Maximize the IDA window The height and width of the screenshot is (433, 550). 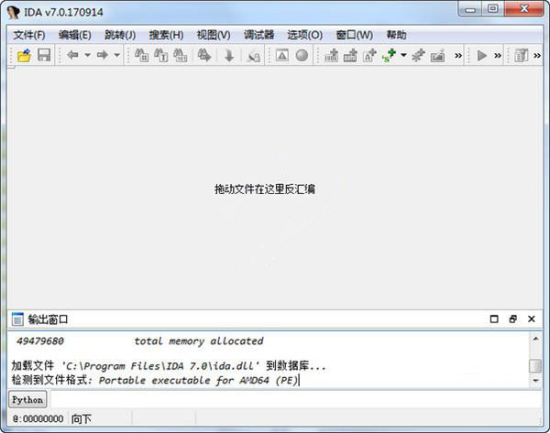pos(493,9)
